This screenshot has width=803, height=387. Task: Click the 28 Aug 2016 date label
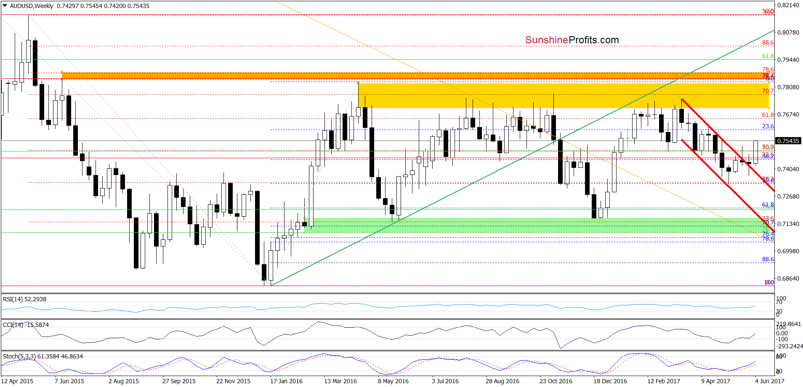pos(503,381)
